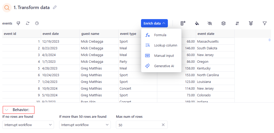
Task: Select the cell North Carolina
Action: tap(215, 75)
